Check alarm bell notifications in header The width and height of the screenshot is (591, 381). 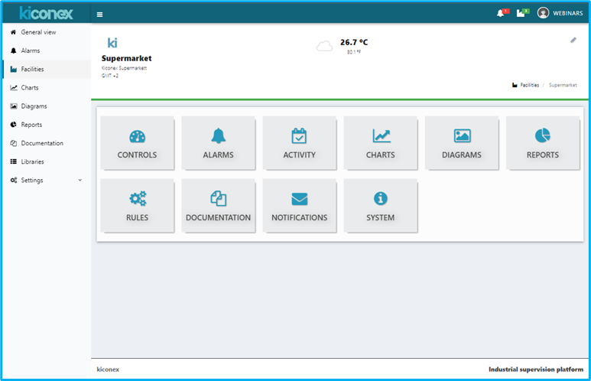point(501,13)
